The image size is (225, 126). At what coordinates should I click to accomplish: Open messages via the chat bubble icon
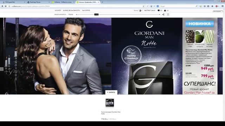pyautogui.click(x=159, y=10)
